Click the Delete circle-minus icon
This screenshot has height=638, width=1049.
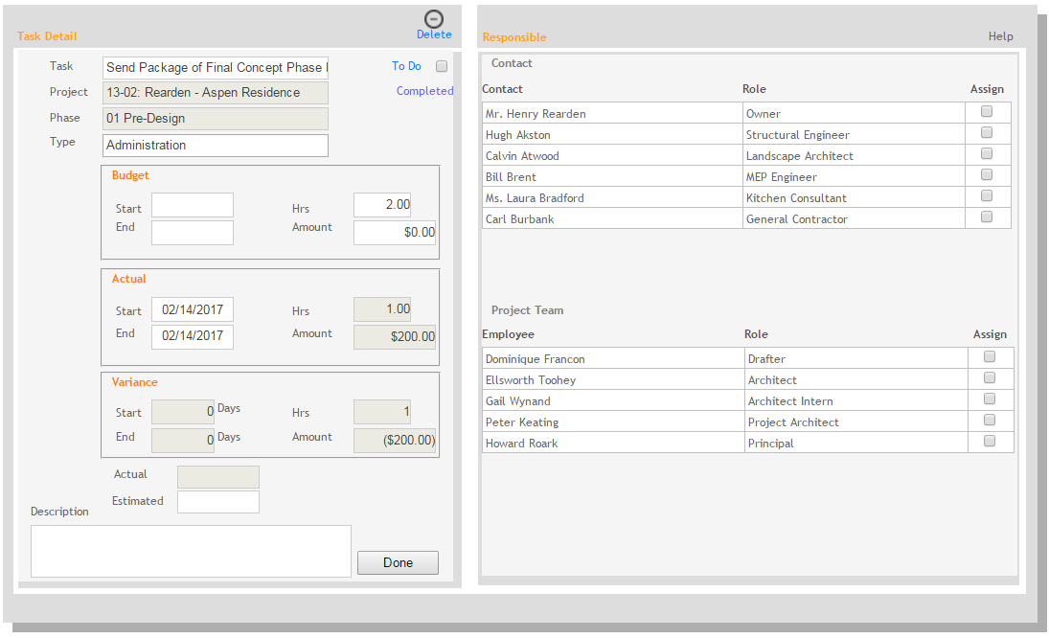click(434, 19)
